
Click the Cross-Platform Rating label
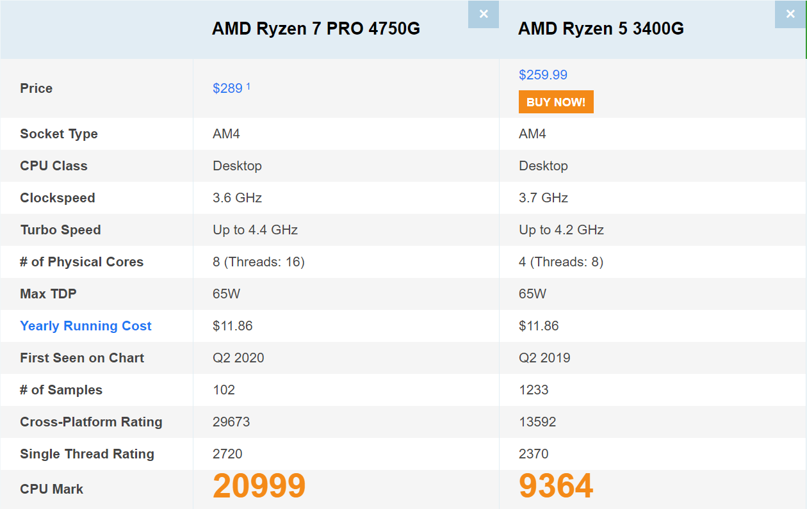click(x=91, y=422)
